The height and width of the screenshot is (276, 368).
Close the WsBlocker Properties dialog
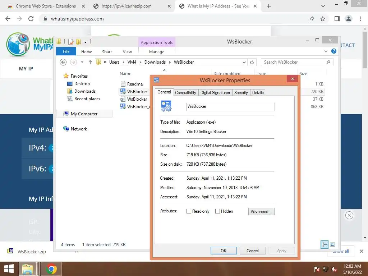tap(293, 79)
